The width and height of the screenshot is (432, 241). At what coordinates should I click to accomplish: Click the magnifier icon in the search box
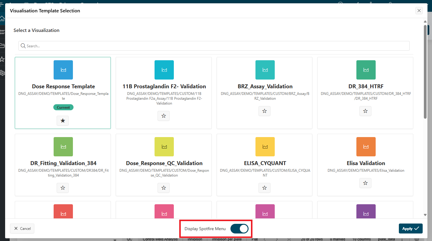[x=23, y=46]
